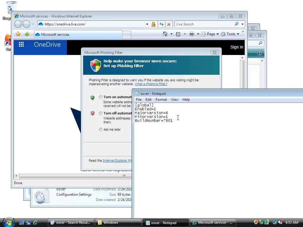The width and height of the screenshot is (303, 227).
Task: Click the Live Search magnifier icon
Action: click(236, 24)
